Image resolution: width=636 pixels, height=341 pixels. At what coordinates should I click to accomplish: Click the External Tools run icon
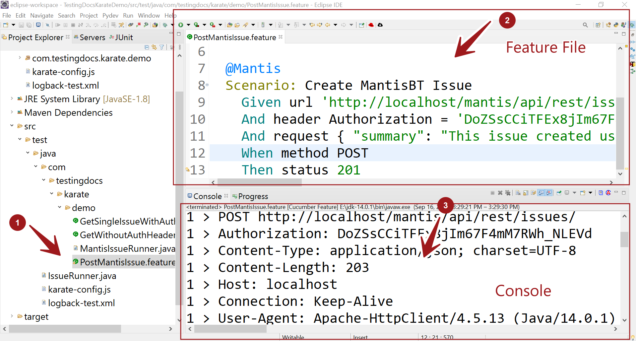[213, 25]
